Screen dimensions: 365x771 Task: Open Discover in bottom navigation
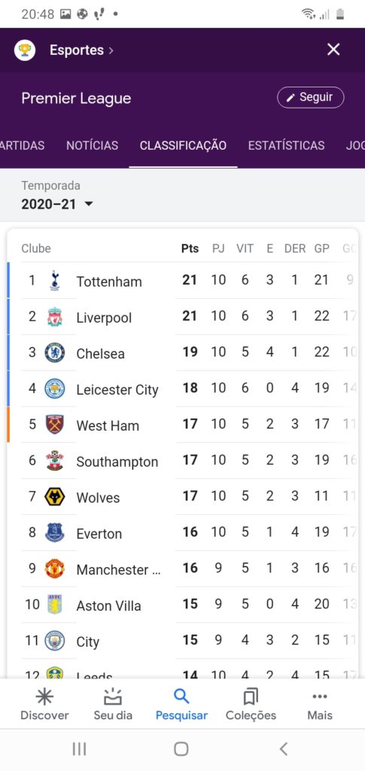[44, 704]
